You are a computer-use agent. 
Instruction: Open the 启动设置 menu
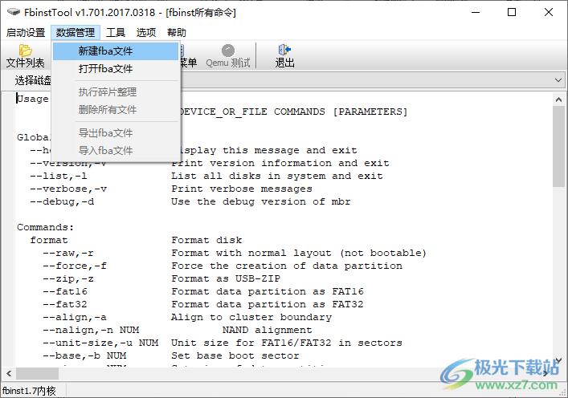(x=26, y=33)
